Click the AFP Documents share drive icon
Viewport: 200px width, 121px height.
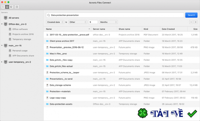[x=10, y=56]
